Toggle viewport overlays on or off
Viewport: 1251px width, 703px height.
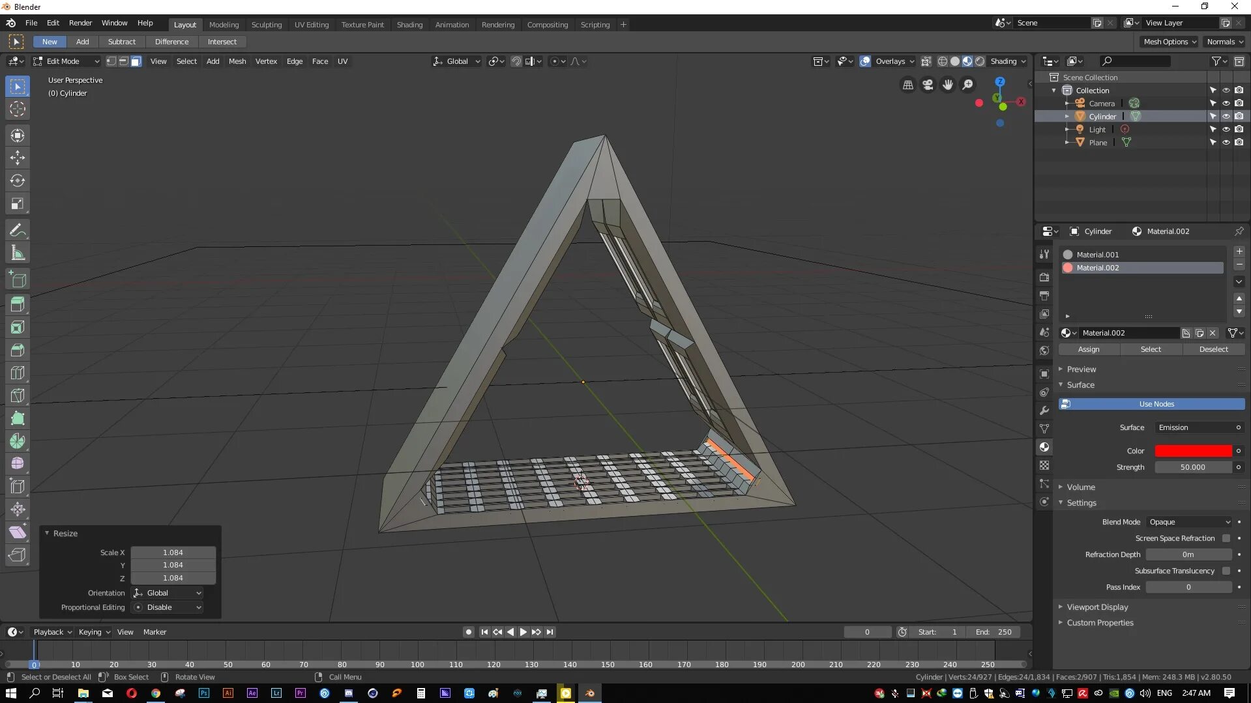click(x=865, y=61)
